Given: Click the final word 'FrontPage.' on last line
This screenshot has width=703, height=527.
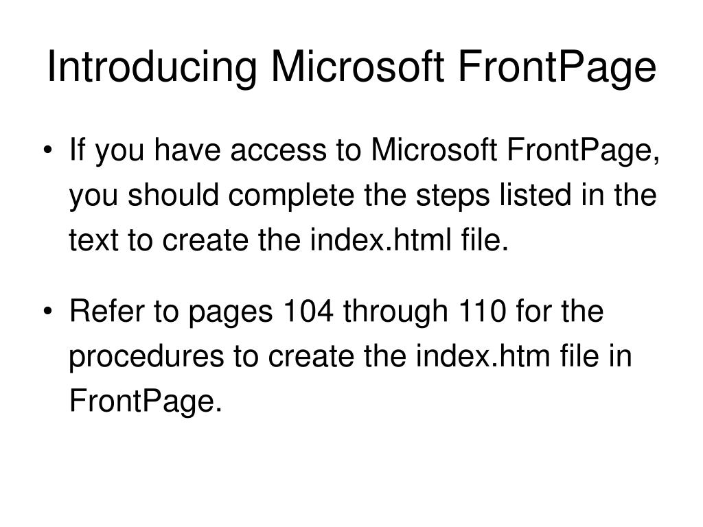Looking at the screenshot, I should tap(146, 401).
